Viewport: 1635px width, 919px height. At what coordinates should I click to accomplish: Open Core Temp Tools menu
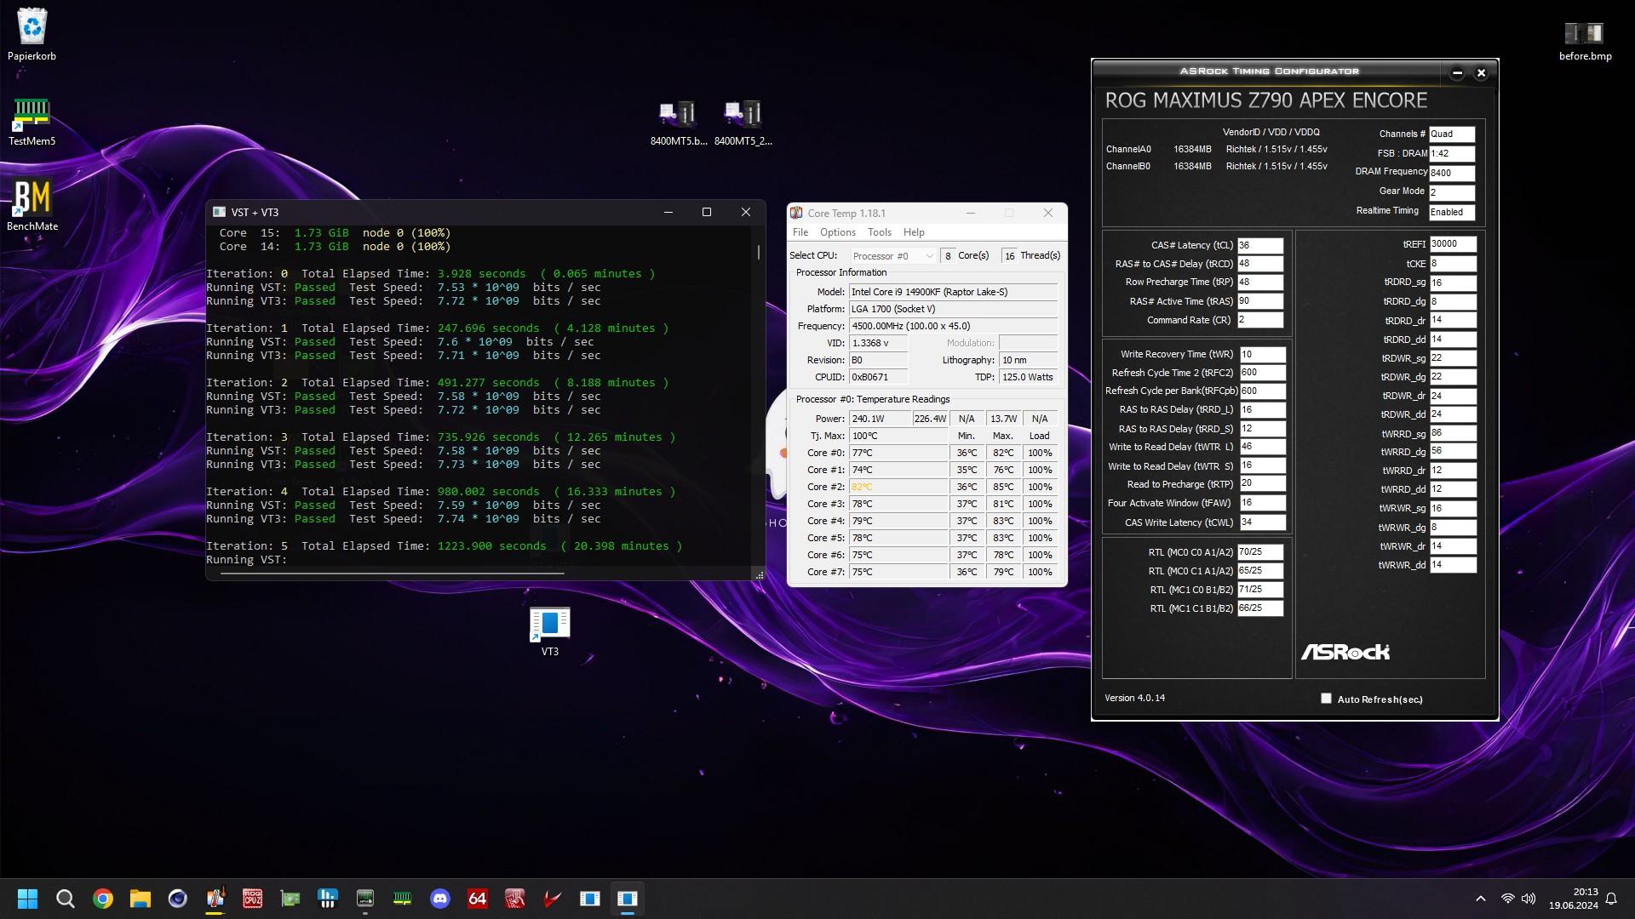coord(879,232)
